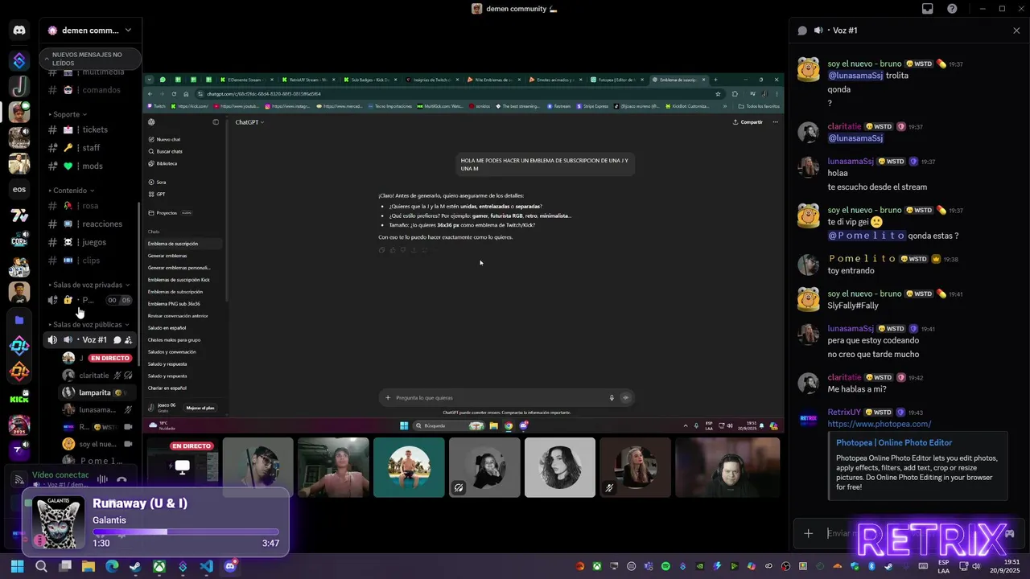Open Xbox app from the taskbar
The image size is (1030, 579).
click(159, 567)
